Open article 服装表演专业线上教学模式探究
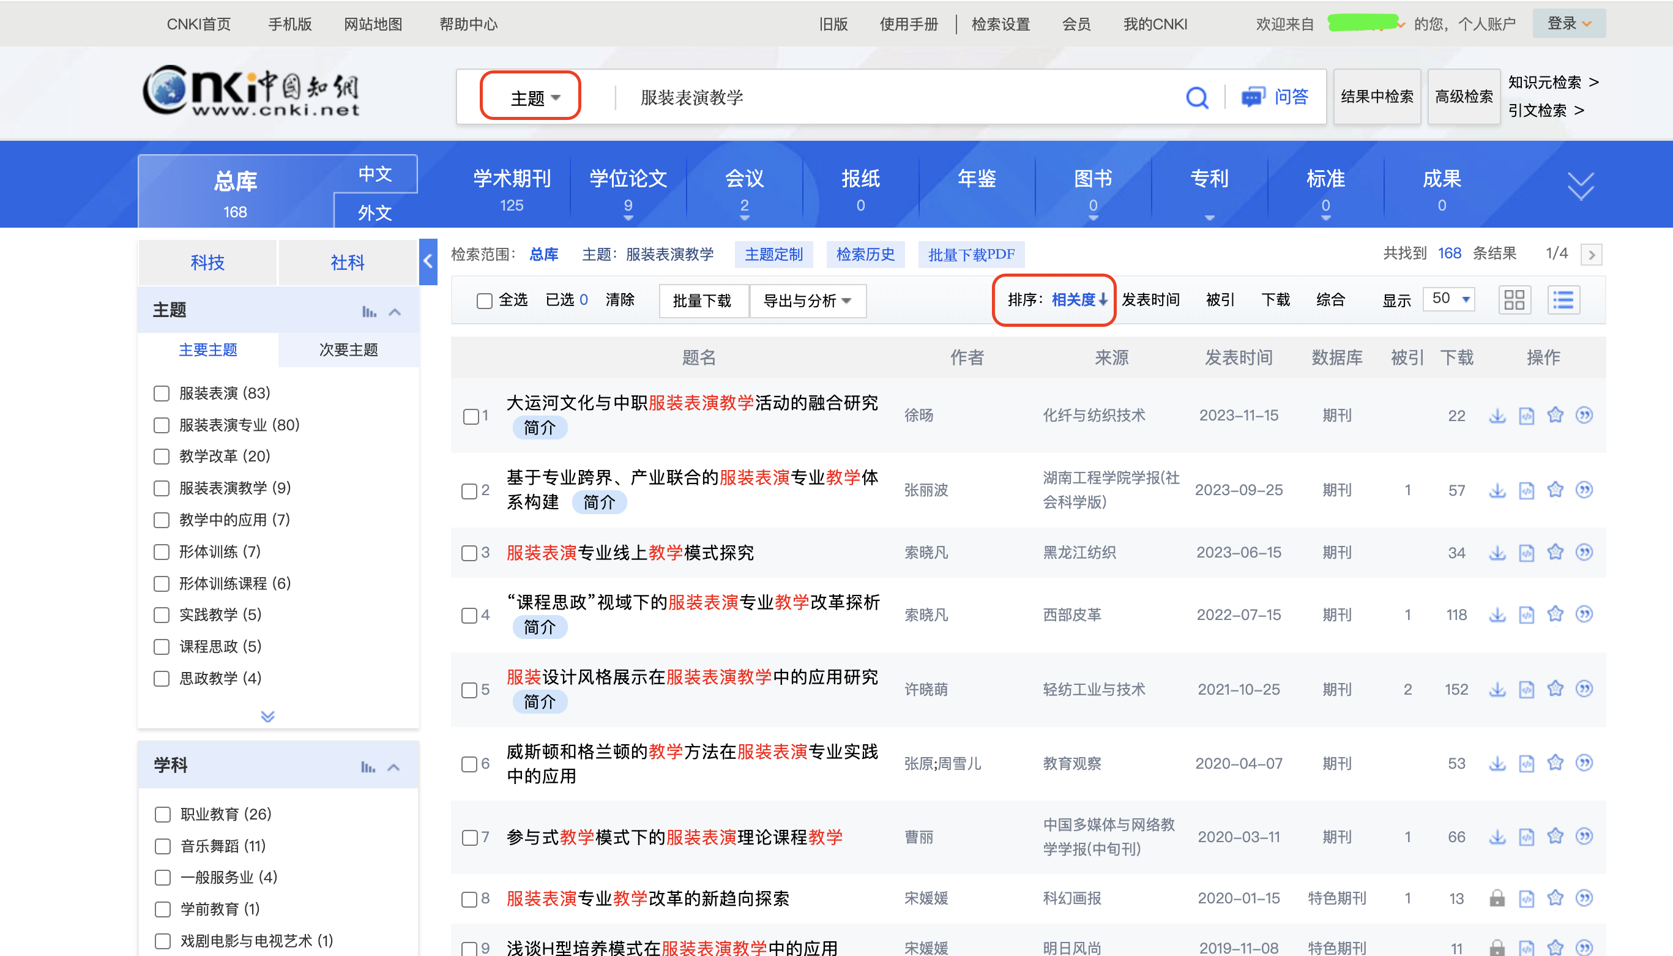This screenshot has width=1673, height=956. click(630, 552)
